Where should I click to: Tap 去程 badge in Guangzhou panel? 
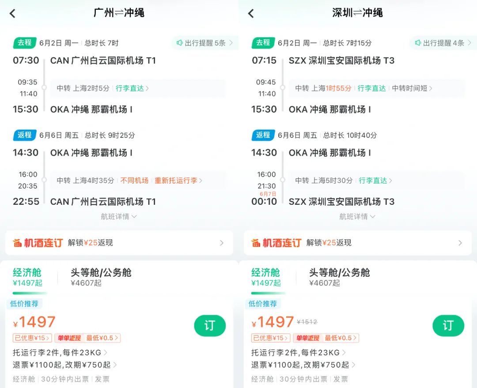25,42
